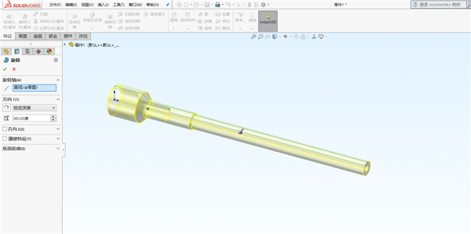Viewport: 471px width, 234px height.
Task: Switch to the 草图 tab
Action: [23, 36]
